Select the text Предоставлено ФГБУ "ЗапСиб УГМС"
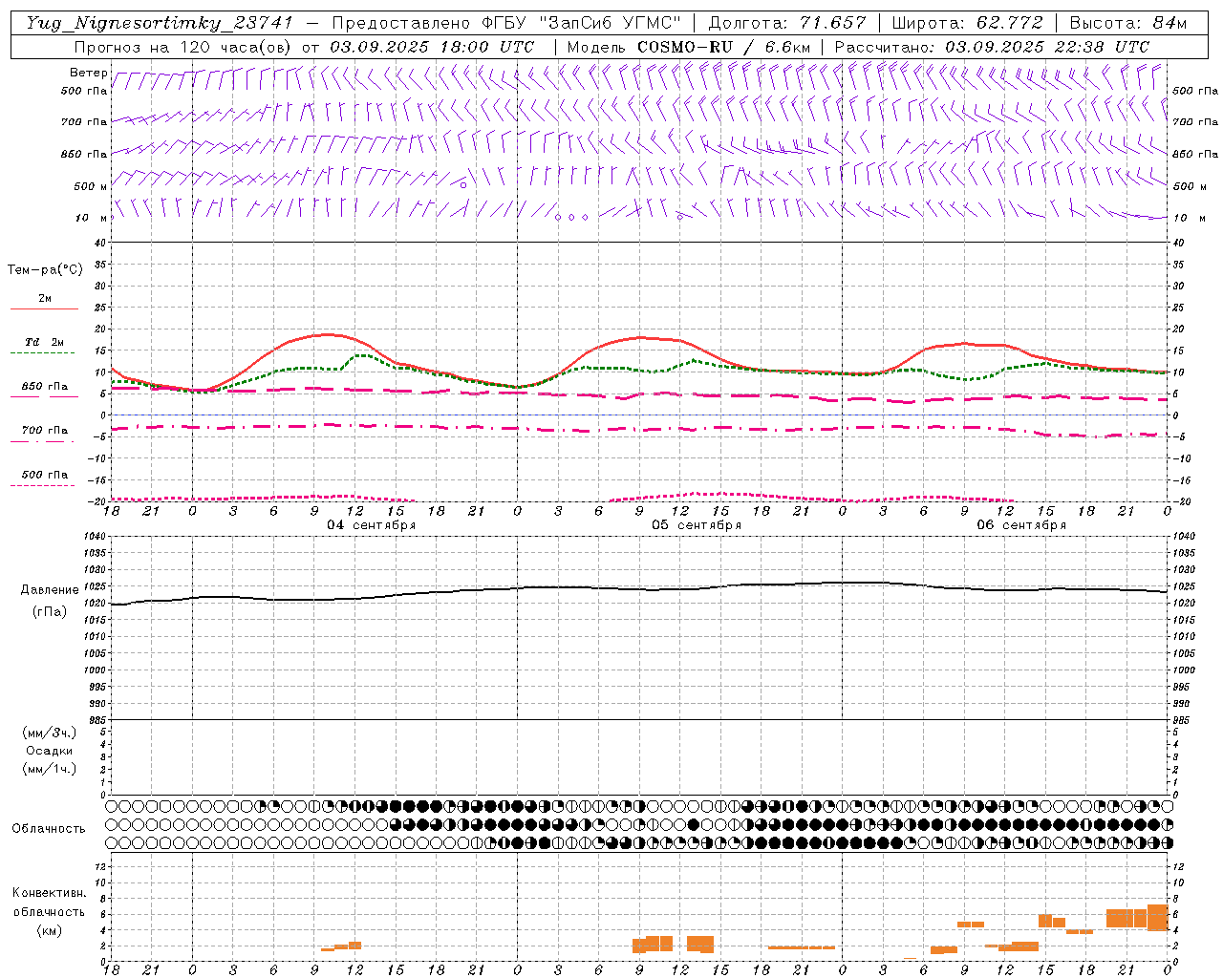The image size is (1223, 978). point(506,23)
